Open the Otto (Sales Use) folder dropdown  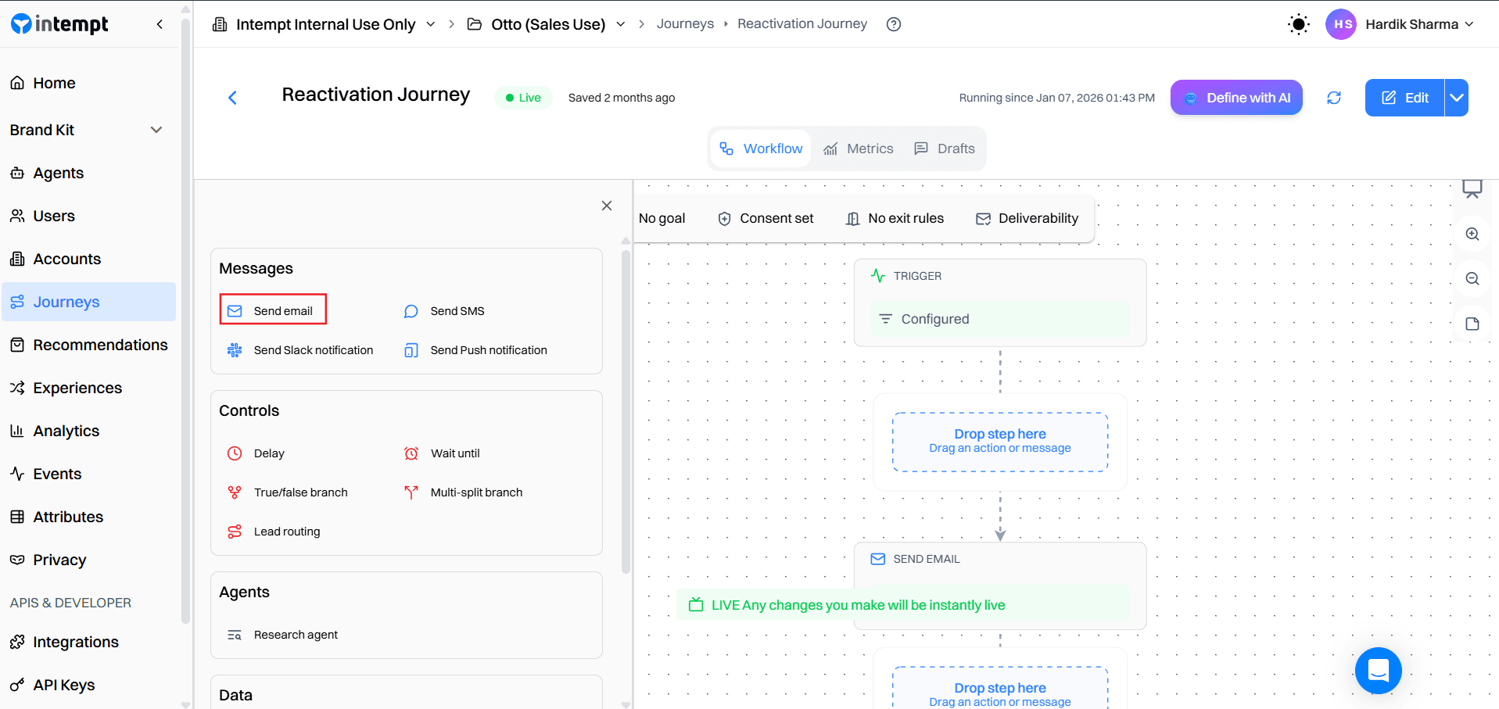[x=619, y=23]
